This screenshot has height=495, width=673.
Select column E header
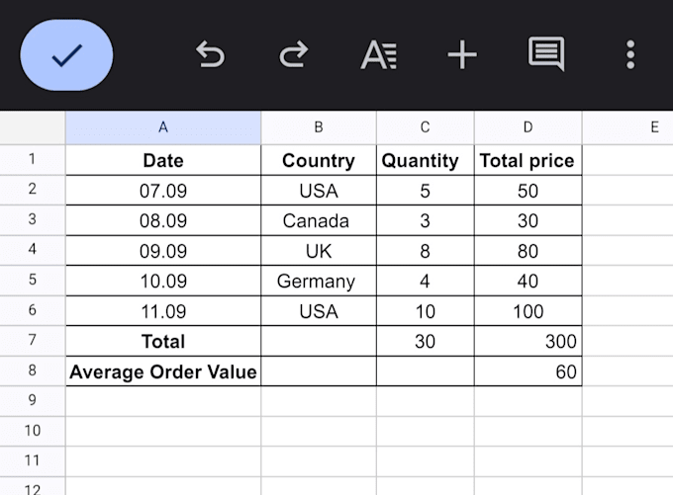[627, 127]
